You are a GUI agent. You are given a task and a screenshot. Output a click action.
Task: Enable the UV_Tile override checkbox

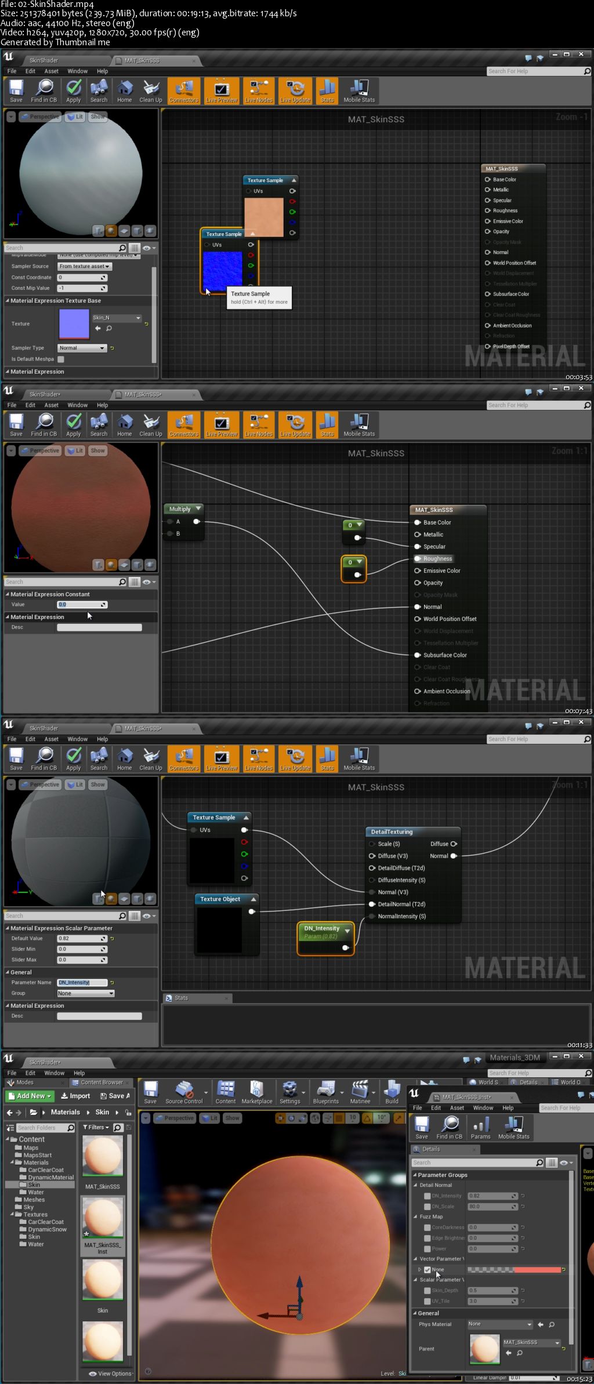point(427,1301)
